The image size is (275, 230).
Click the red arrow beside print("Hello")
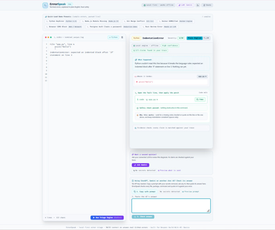(x=137, y=82)
